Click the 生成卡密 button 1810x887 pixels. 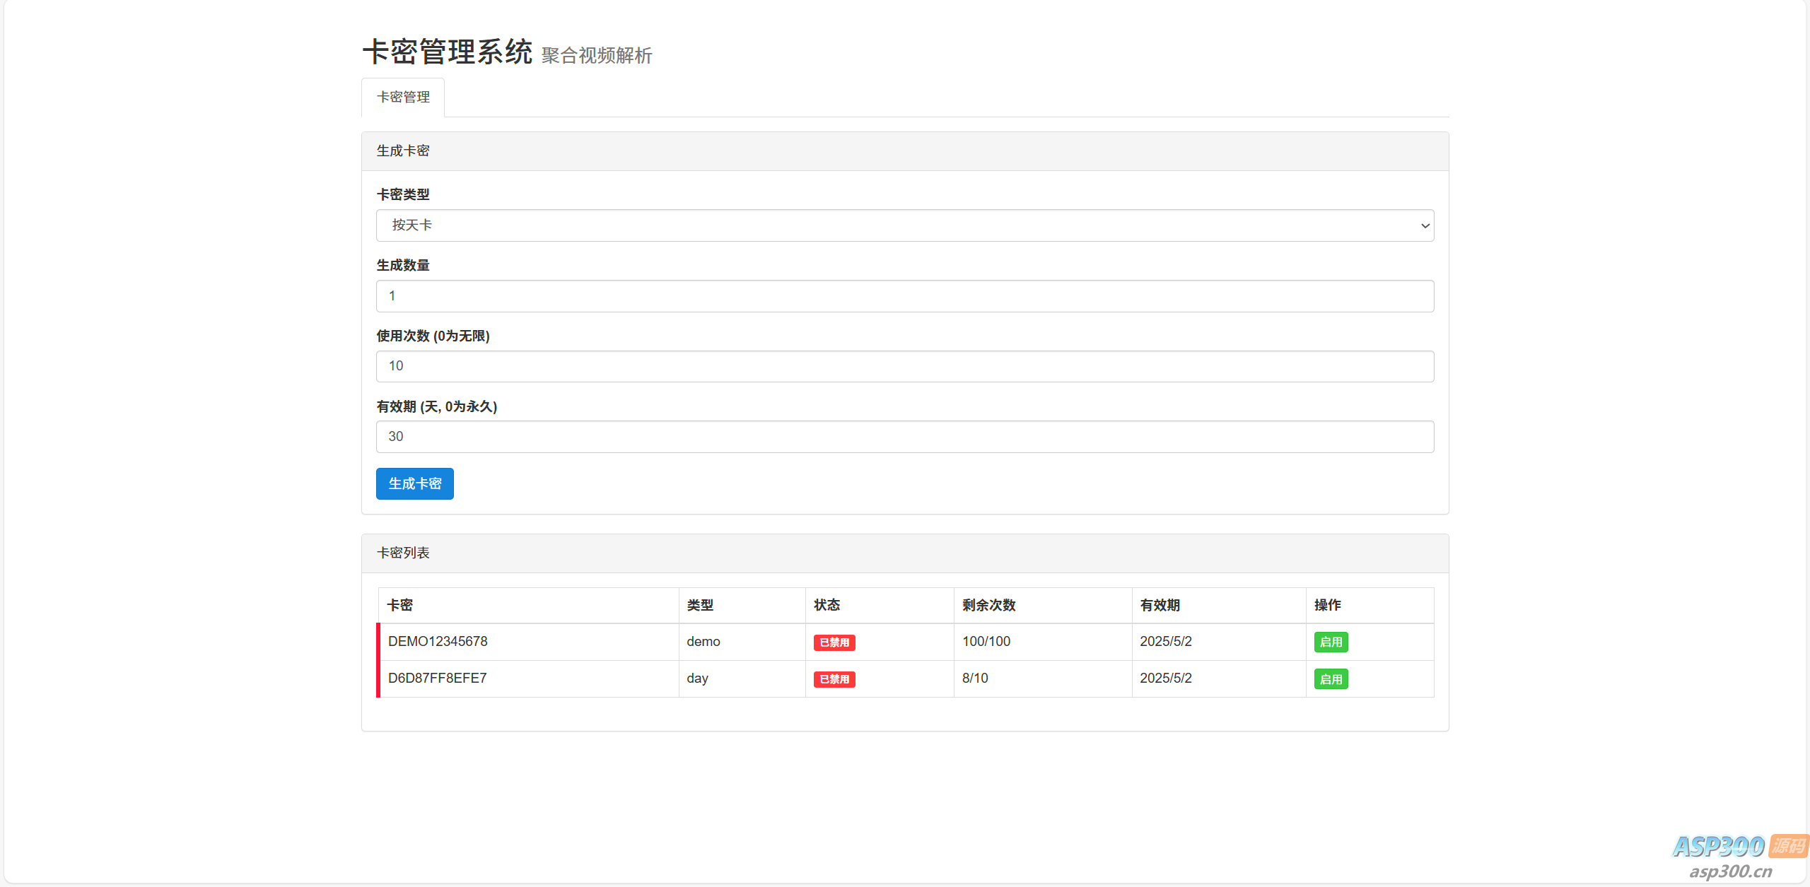414,483
